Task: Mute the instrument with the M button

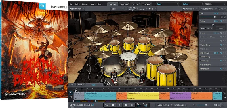Action: tap(224, 17)
